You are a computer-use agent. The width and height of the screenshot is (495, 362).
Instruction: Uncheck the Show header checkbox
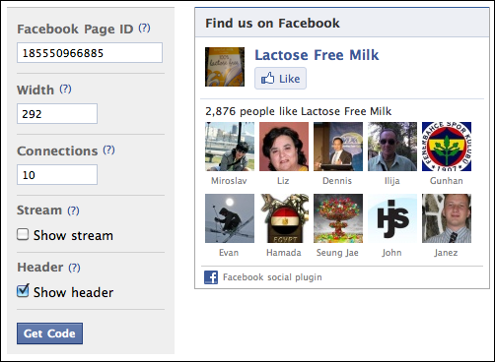[23, 291]
